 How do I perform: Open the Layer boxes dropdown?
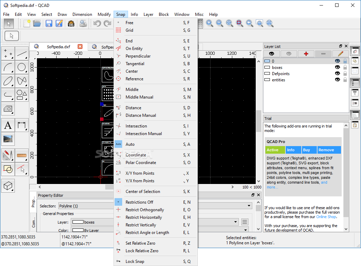155,222
